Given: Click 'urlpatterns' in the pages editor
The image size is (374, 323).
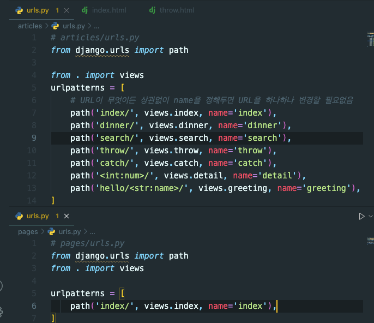Looking at the screenshot, I should coord(78,294).
